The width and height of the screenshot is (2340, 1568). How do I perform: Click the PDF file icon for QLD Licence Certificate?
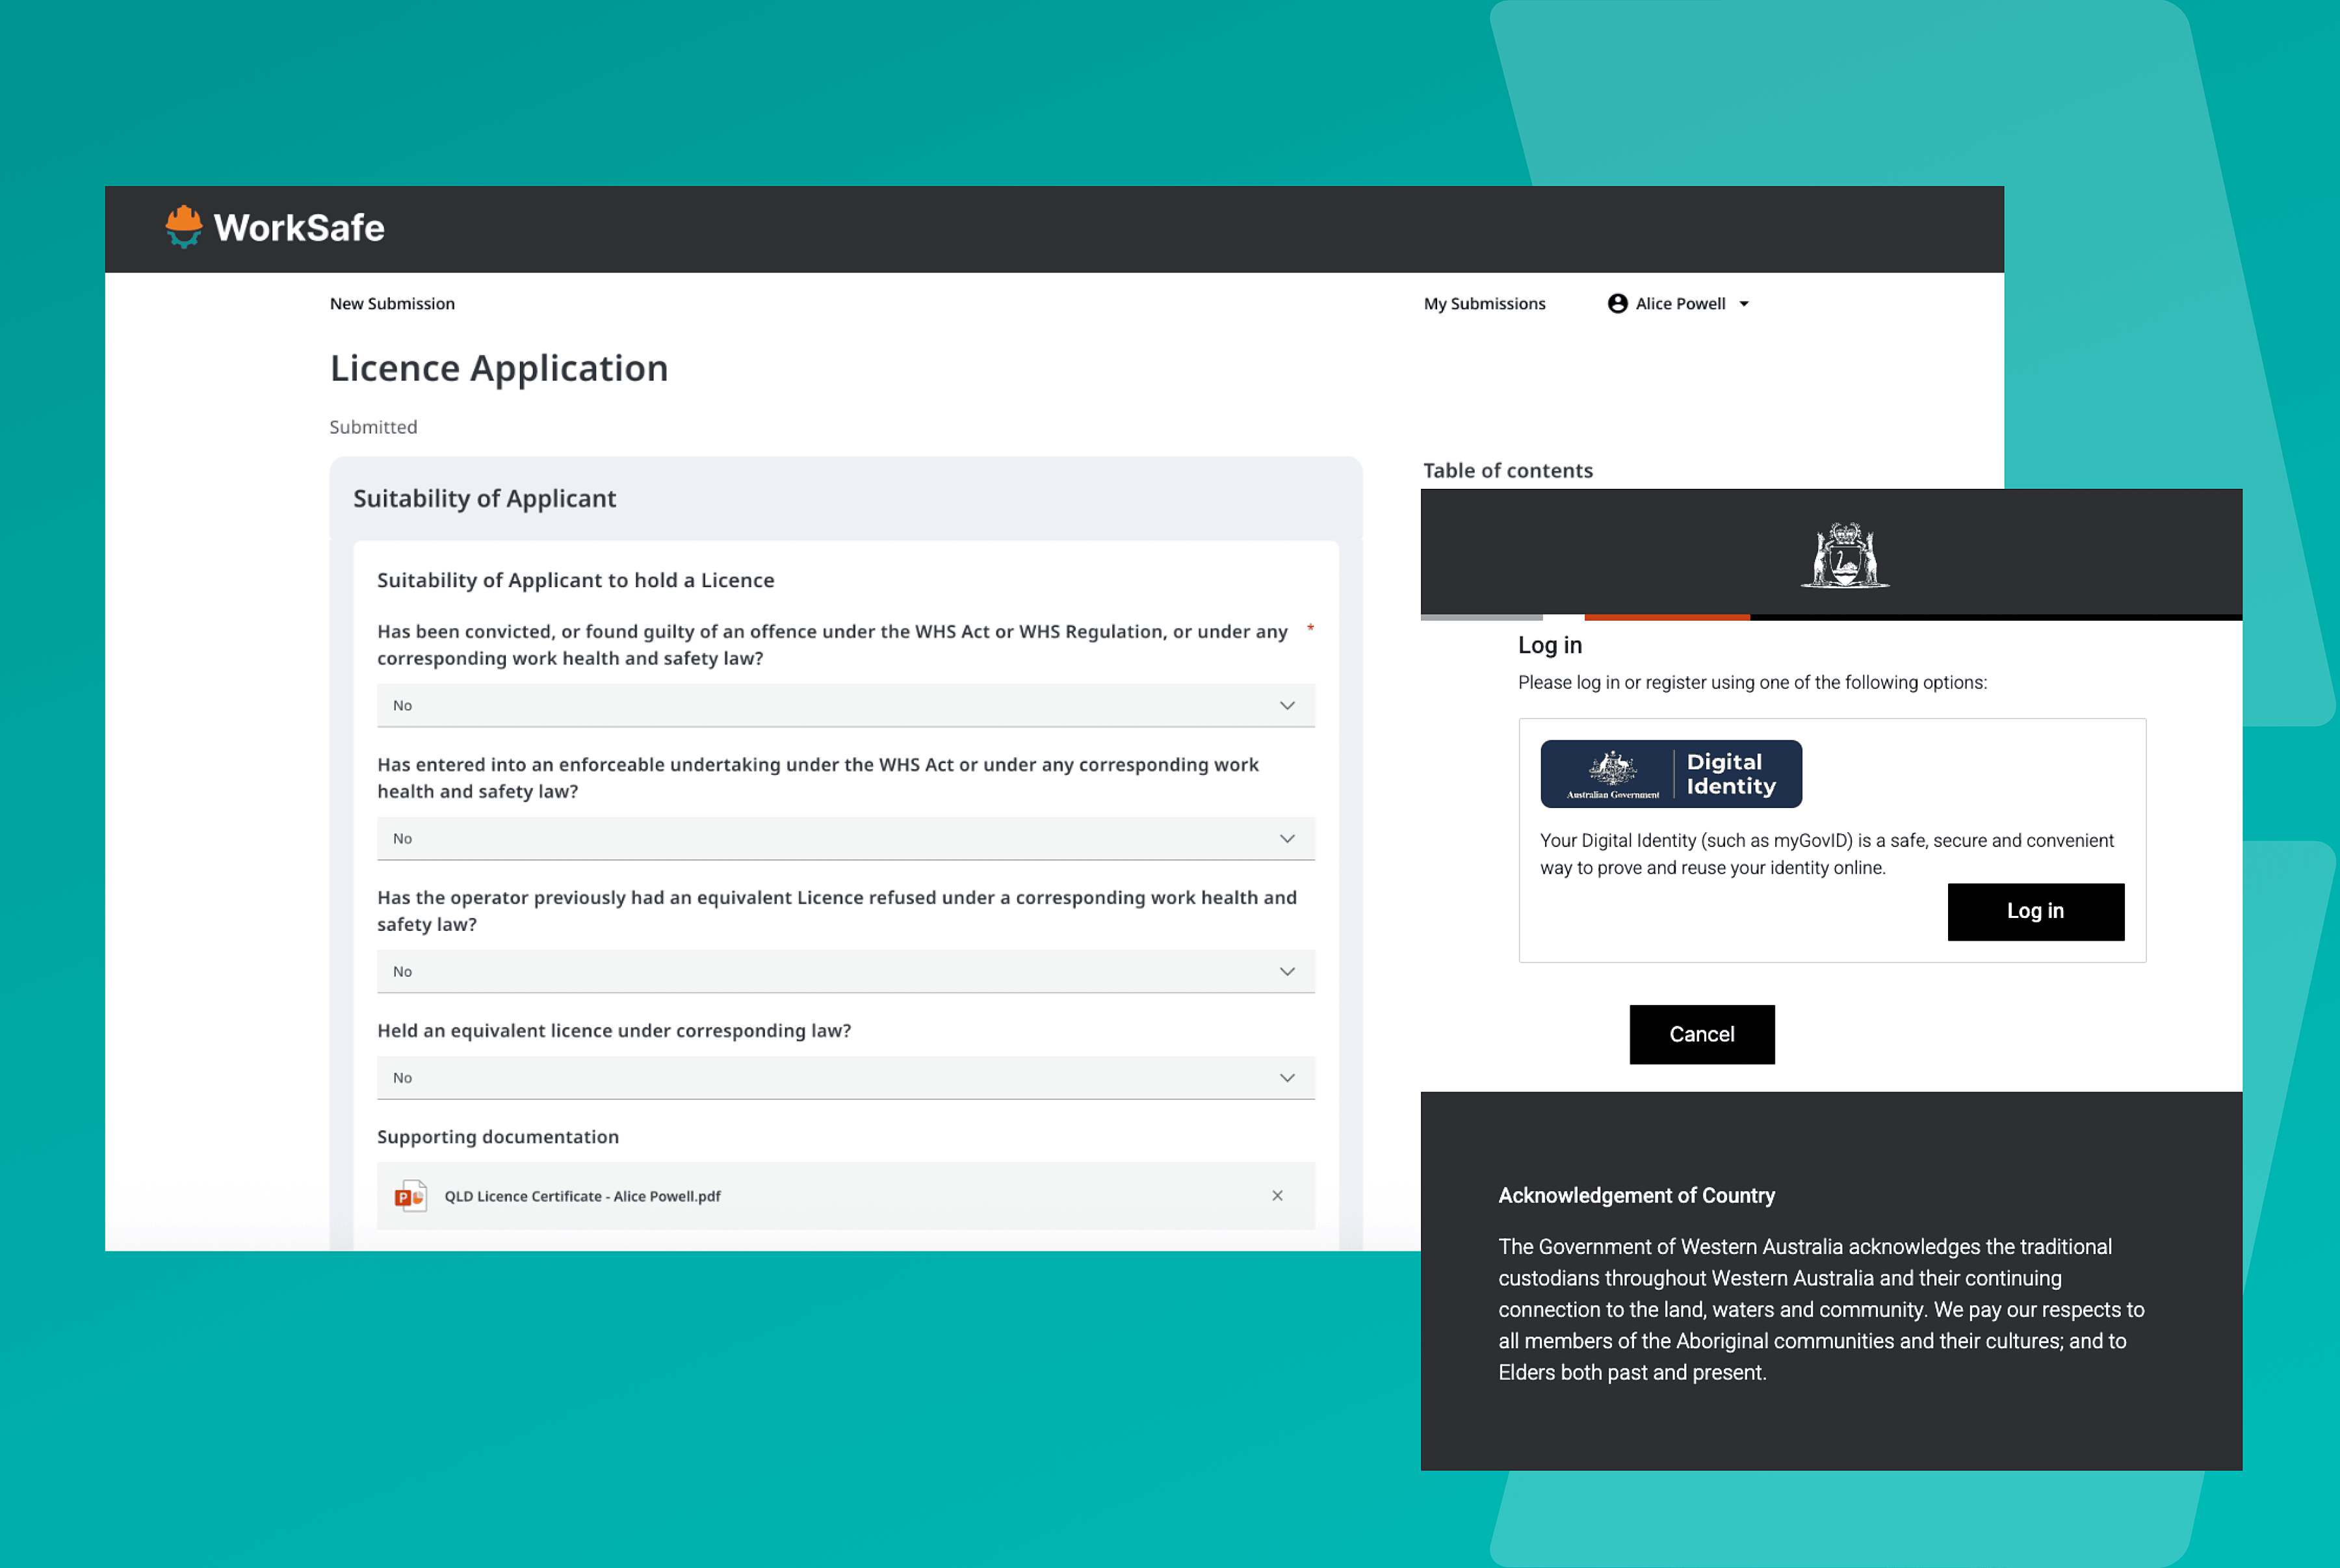pos(409,1196)
